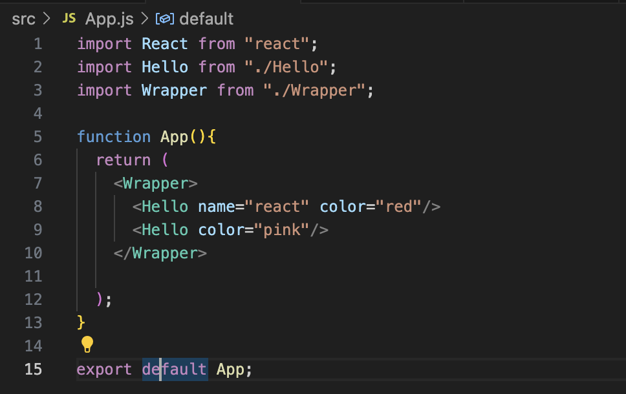Click the 'Hello' identifier on import line 2

coord(164,67)
